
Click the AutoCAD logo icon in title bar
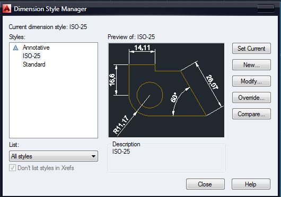pos(7,8)
